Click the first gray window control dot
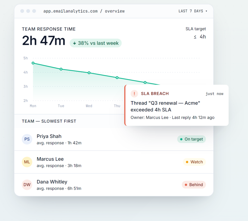This screenshot has height=221, width=248. 22,11
